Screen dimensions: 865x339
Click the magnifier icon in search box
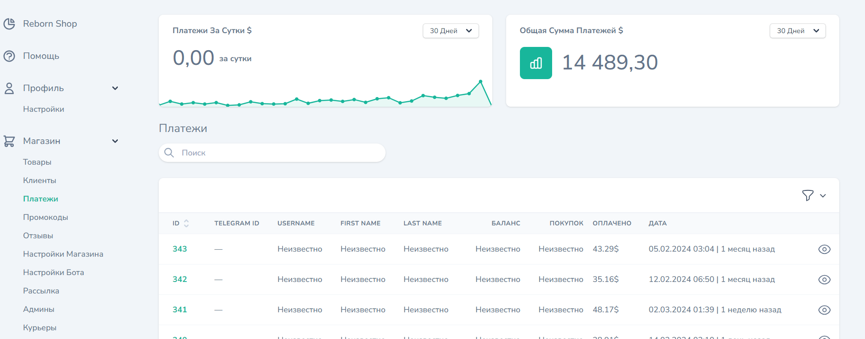[x=169, y=153]
